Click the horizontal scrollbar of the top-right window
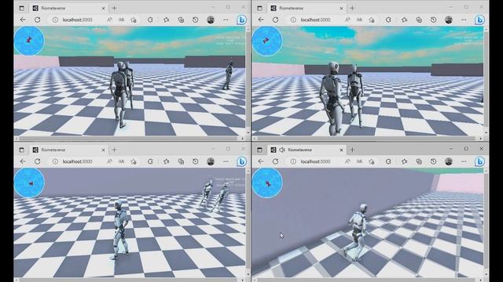The width and height of the screenshot is (503, 282). (x=368, y=139)
